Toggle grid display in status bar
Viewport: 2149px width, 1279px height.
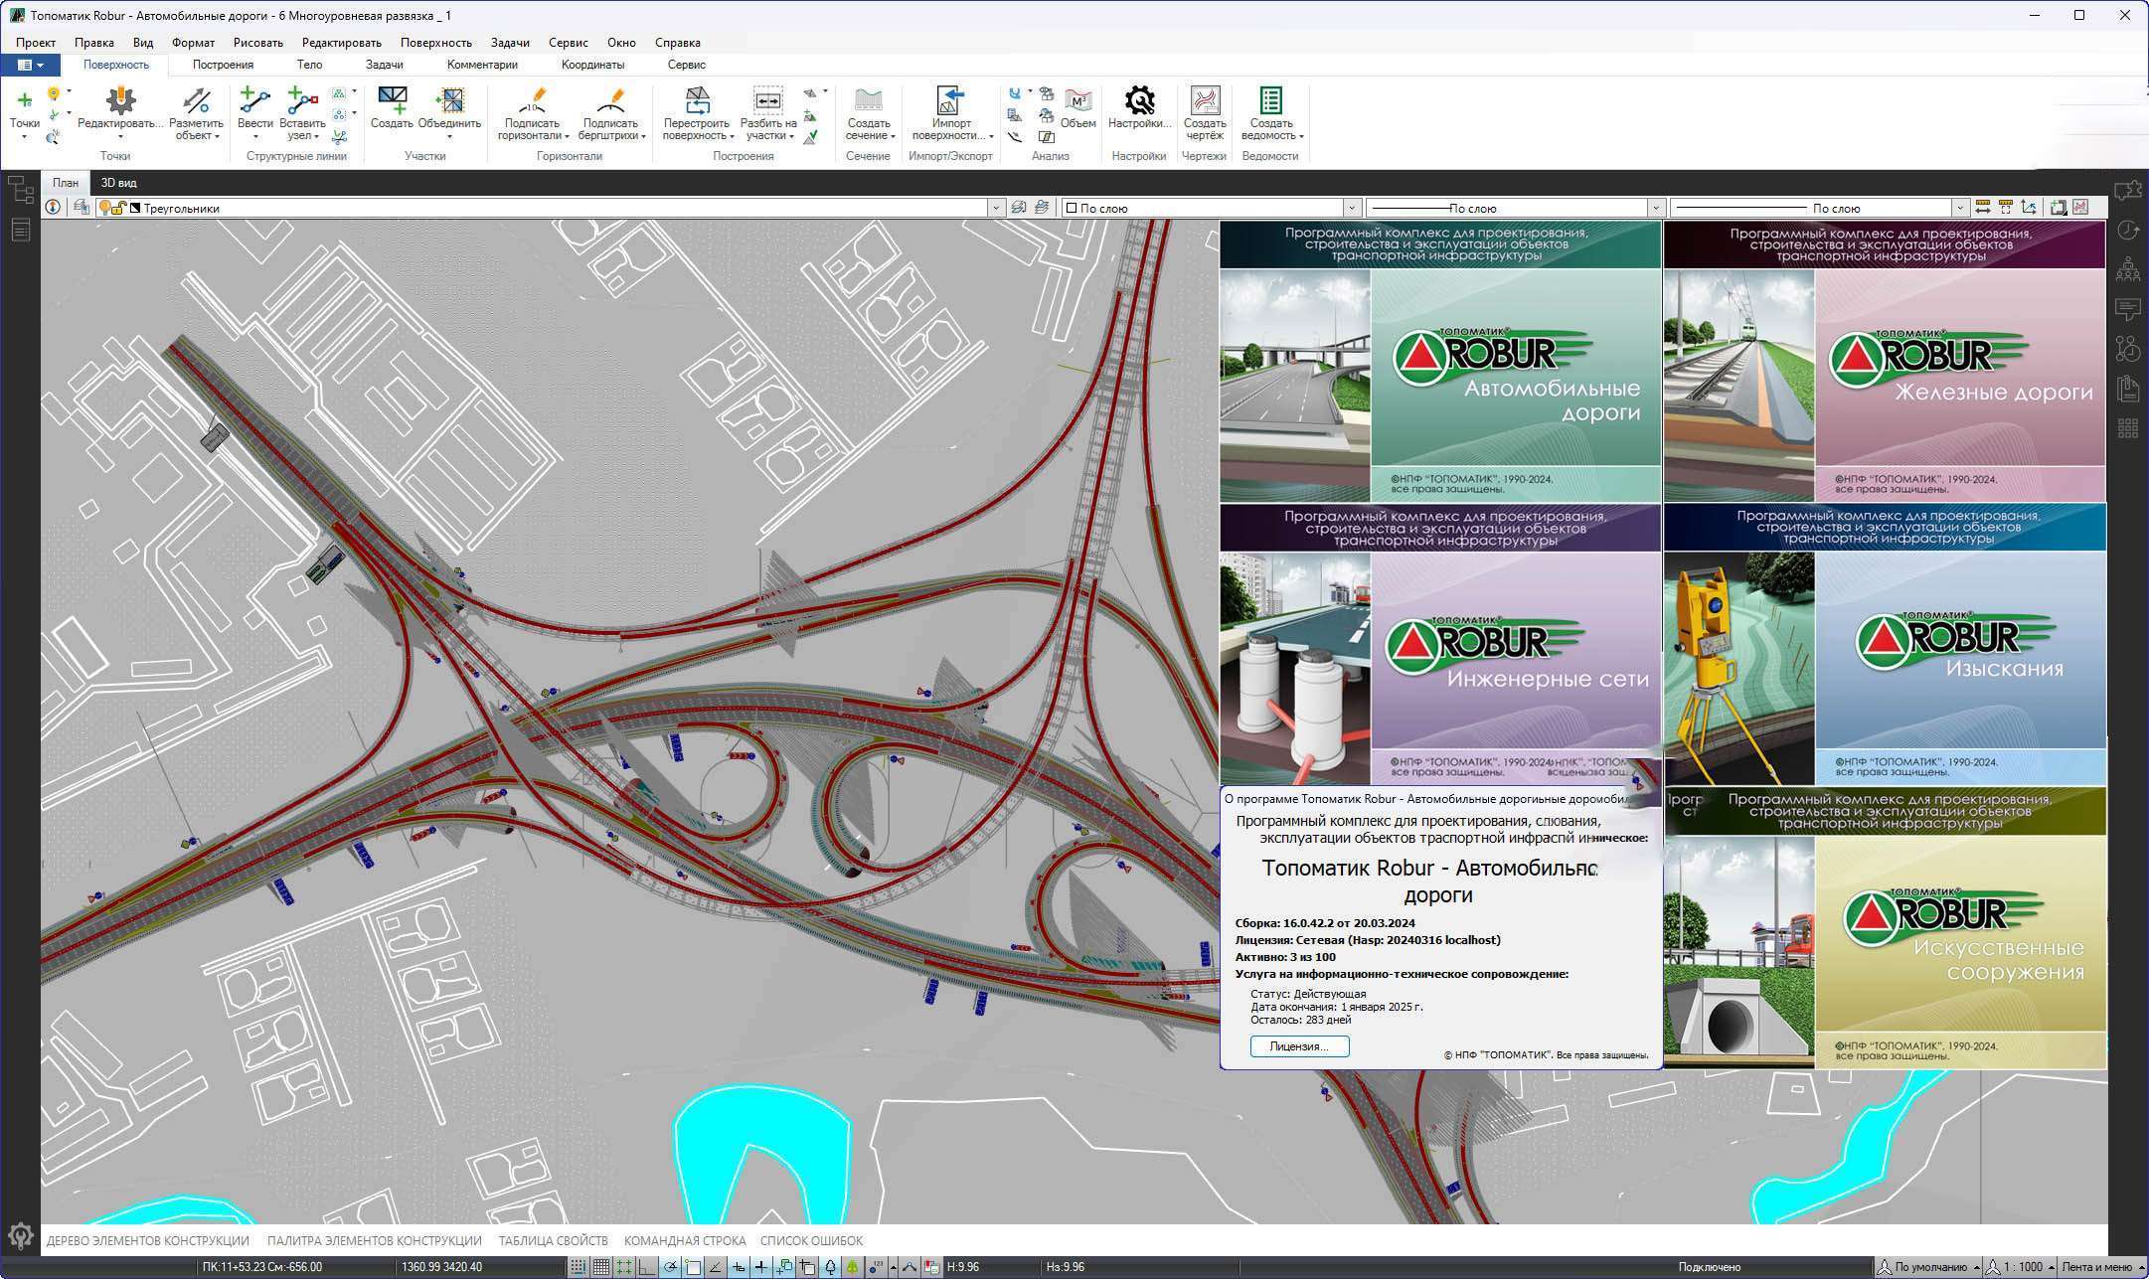click(x=601, y=1267)
